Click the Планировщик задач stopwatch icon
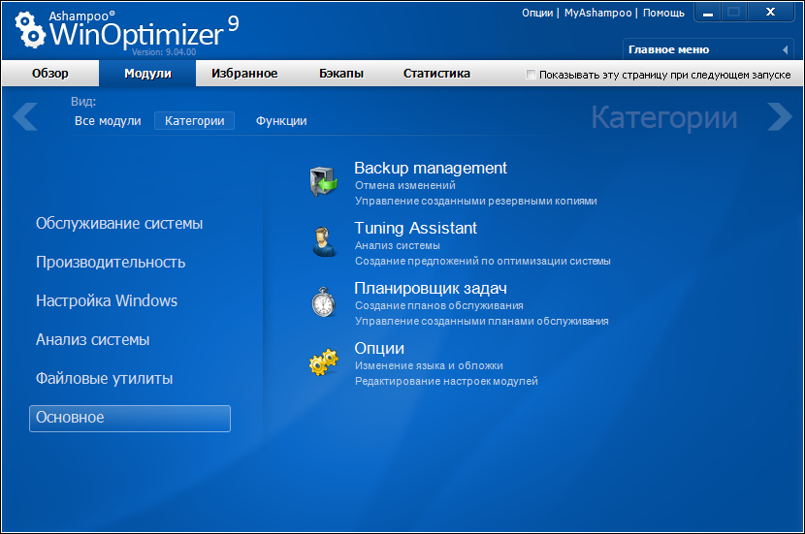 323,301
